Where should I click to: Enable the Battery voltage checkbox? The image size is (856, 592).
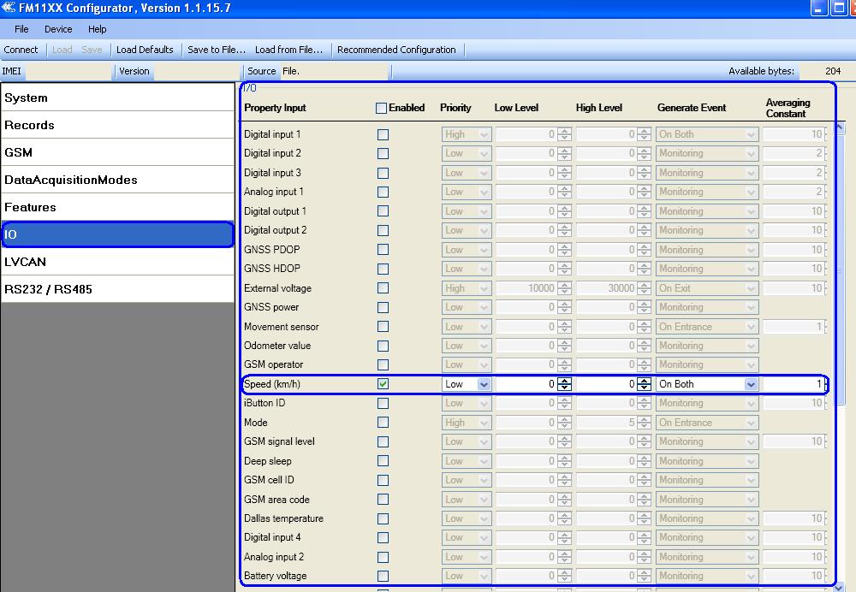[383, 576]
